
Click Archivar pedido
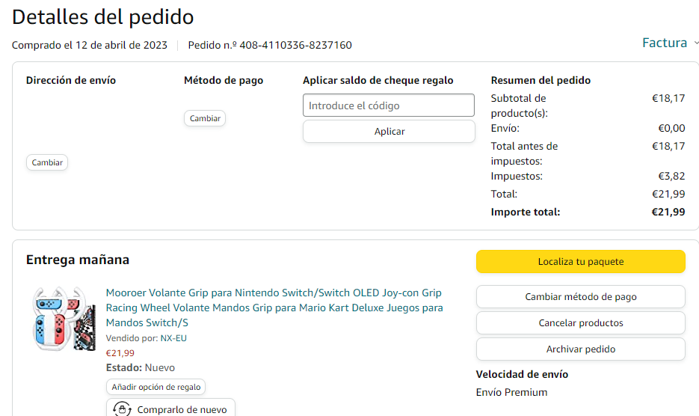pyautogui.click(x=580, y=349)
